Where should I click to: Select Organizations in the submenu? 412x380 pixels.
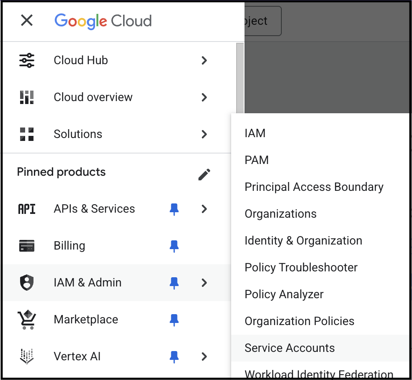(x=320, y=213)
